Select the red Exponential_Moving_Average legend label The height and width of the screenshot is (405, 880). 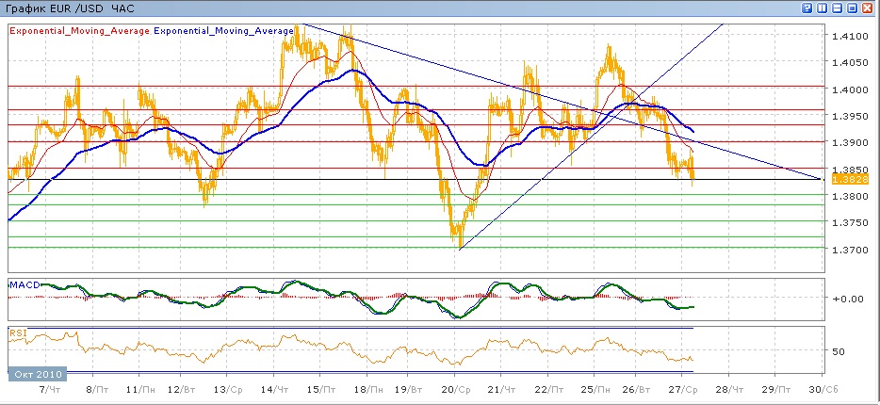(79, 30)
